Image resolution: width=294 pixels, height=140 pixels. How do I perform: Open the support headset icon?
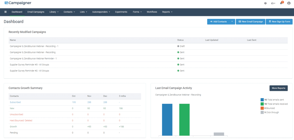click(273, 3)
